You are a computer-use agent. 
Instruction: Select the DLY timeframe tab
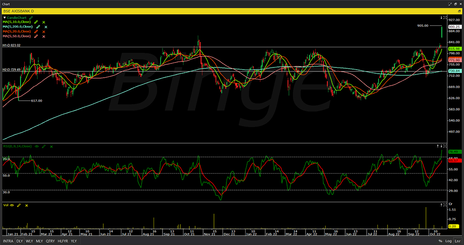tap(20, 241)
